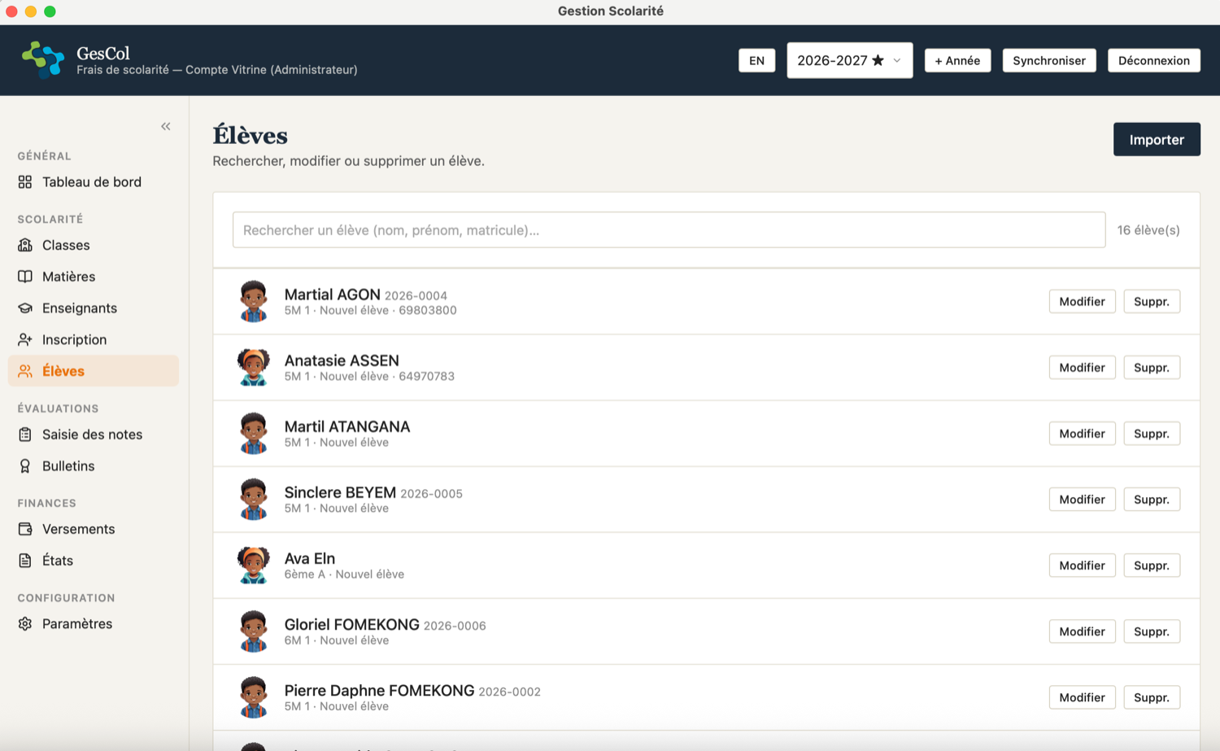Open the 2026-2027 school year dropdown
This screenshot has height=751, width=1220.
coord(849,60)
